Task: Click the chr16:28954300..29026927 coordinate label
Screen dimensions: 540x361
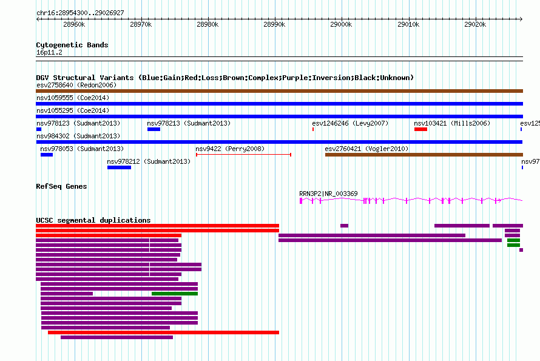Action: pyautogui.click(x=80, y=13)
